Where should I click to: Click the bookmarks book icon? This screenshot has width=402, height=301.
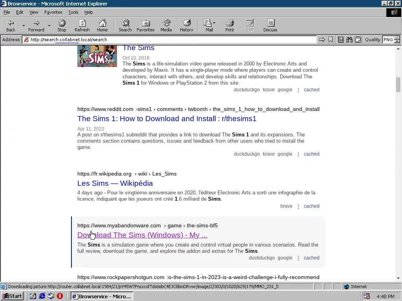(341, 40)
